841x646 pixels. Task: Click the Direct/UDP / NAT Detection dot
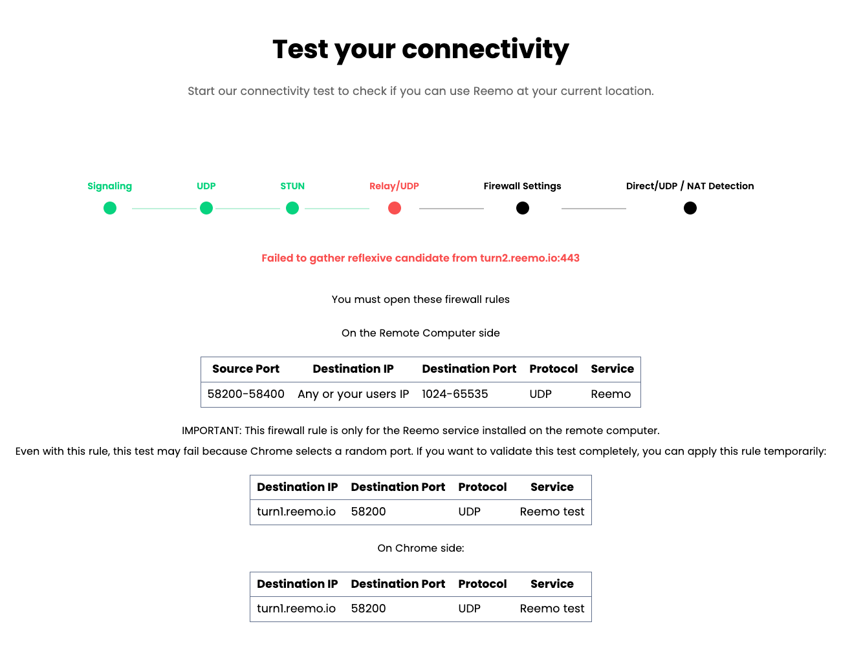[x=690, y=208]
